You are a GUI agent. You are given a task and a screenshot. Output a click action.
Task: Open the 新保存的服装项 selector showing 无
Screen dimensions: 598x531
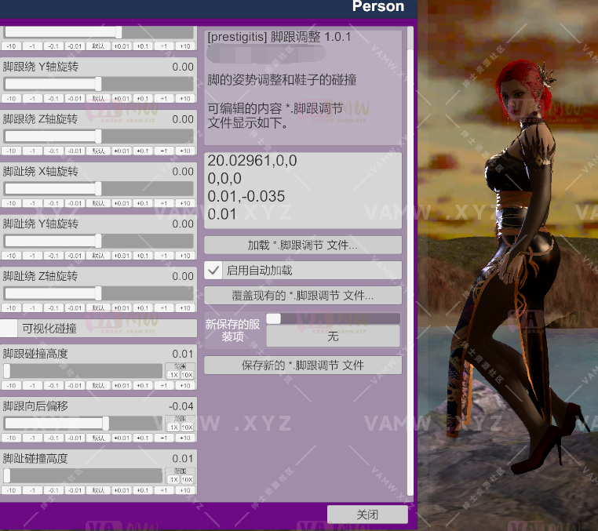click(333, 336)
